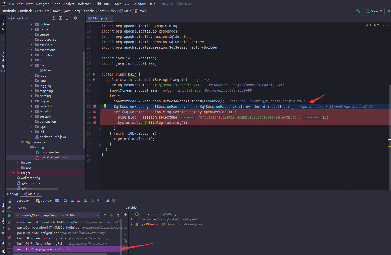Image resolution: width=391 pixels, height=255 pixels.
Task: Close the Main debug session tab
Action: coord(38,194)
